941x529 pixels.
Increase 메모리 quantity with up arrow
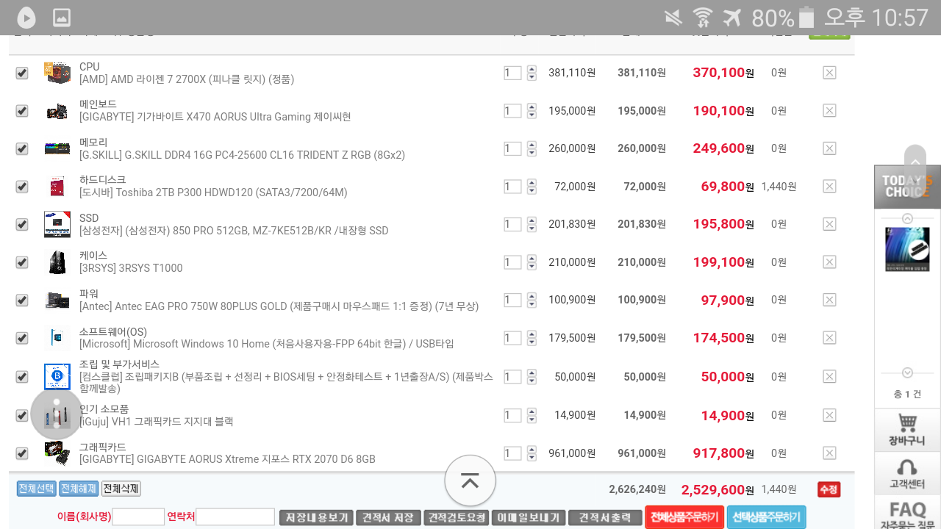[532, 145]
